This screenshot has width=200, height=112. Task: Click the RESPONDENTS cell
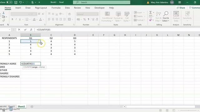tap(9, 38)
